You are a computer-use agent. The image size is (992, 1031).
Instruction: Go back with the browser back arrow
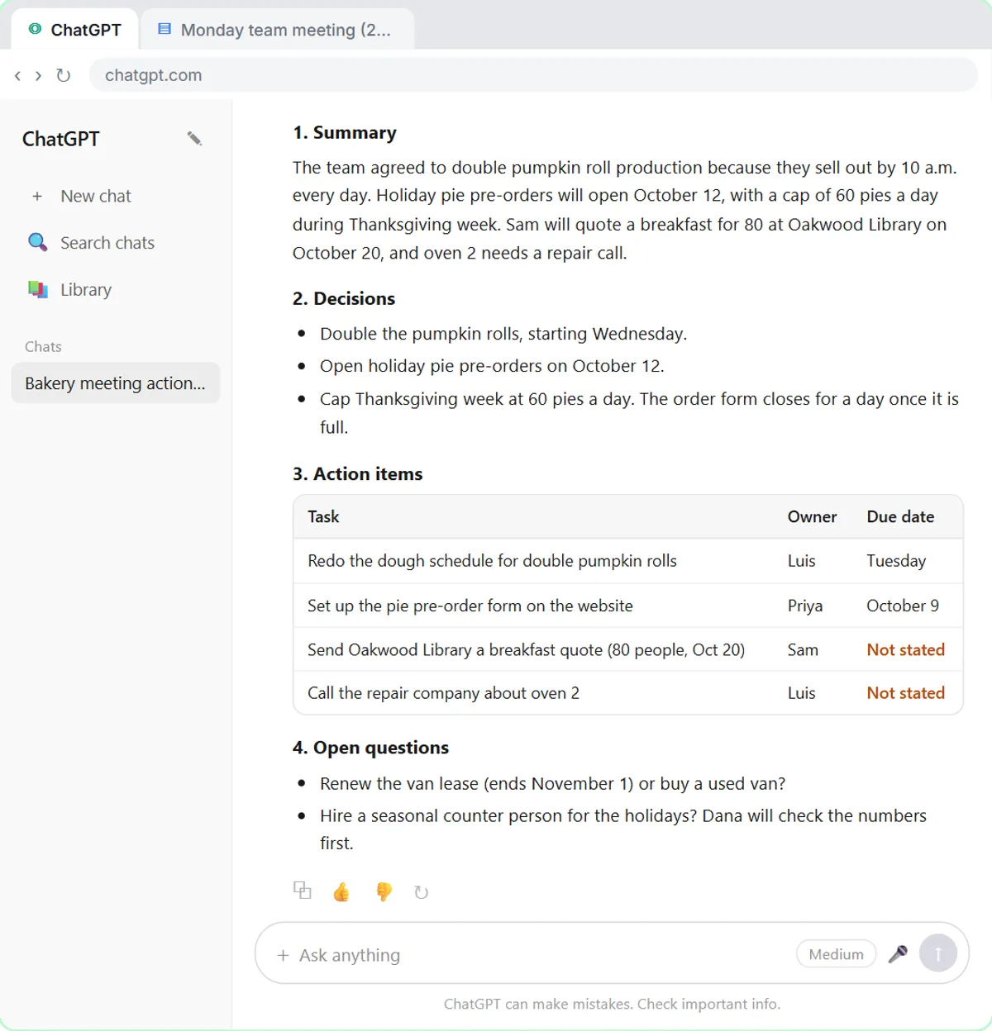point(17,75)
